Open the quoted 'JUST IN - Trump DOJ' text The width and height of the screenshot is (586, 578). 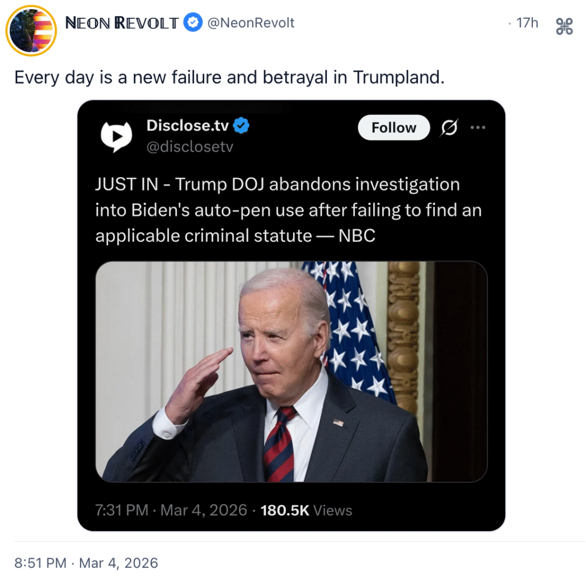pos(278,185)
